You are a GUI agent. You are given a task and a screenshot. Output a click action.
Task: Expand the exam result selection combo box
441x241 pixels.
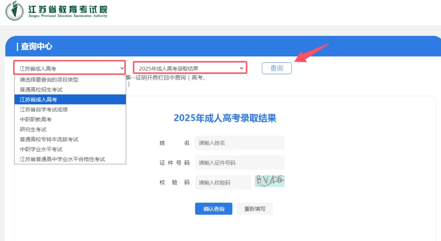click(191, 67)
